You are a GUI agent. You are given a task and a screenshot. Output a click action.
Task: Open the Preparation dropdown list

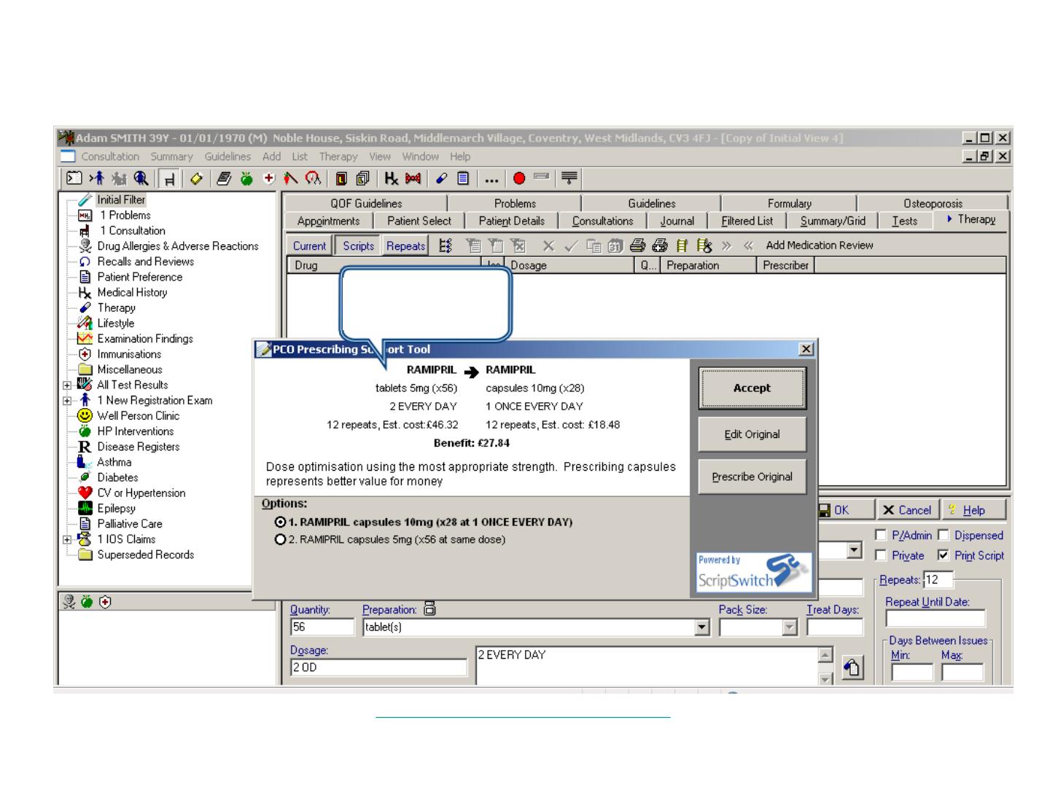[x=701, y=627]
